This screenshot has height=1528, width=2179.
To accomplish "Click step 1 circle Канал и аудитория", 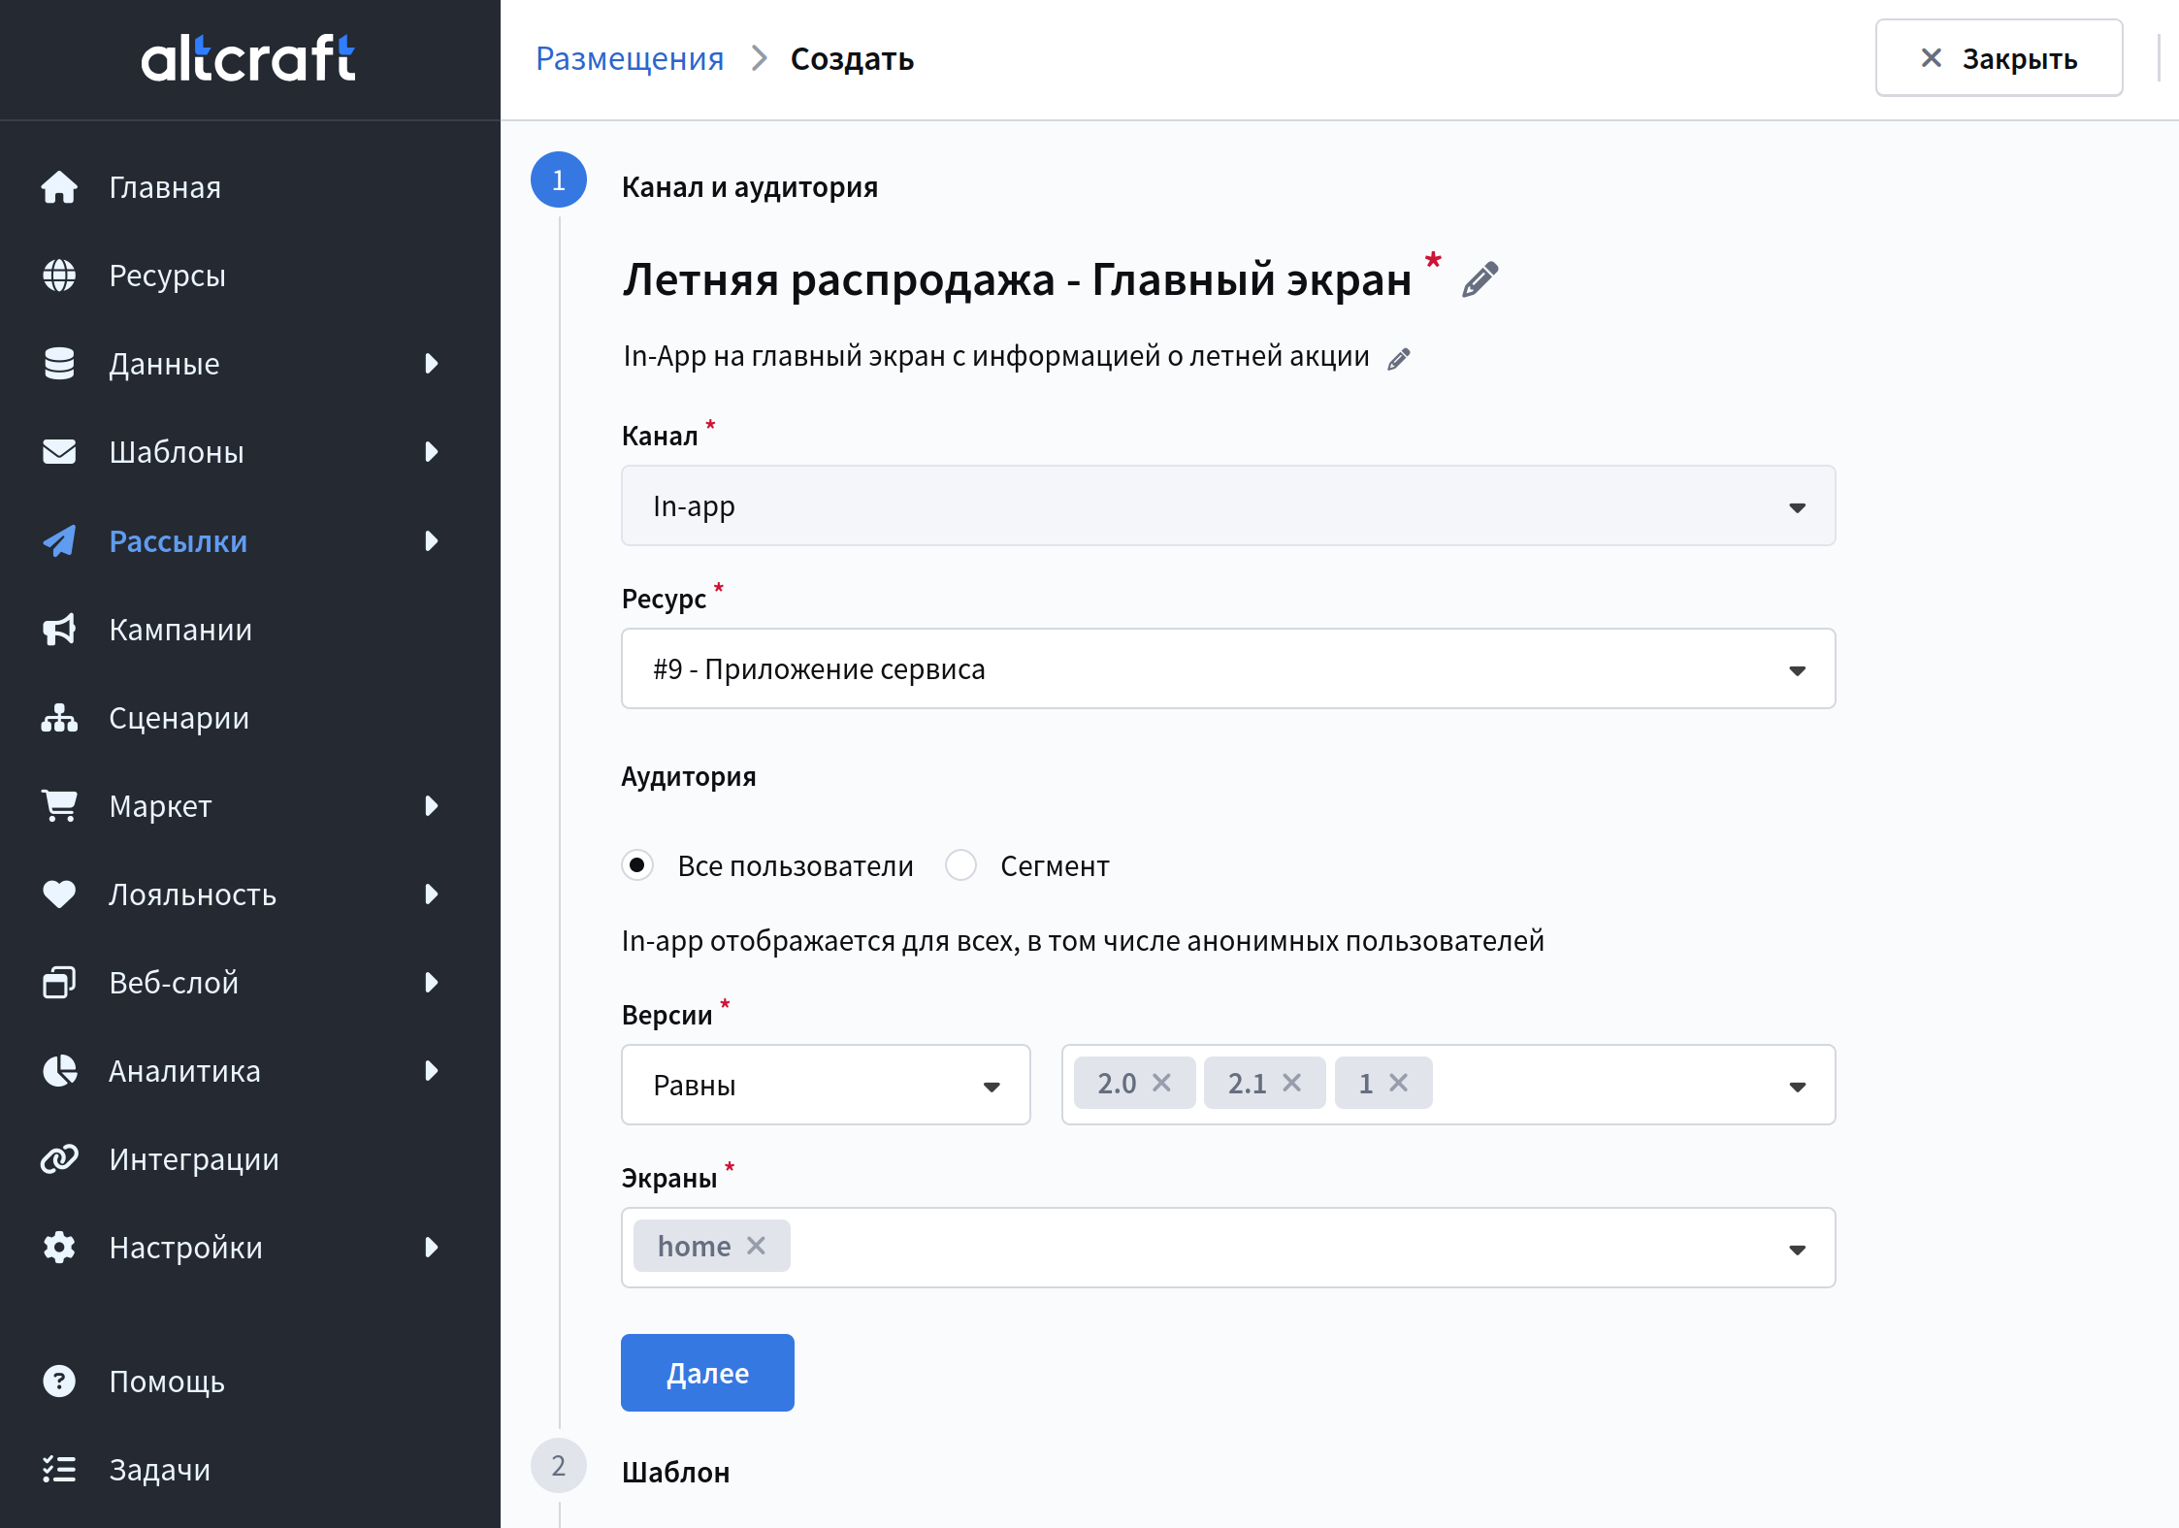I will point(559,179).
